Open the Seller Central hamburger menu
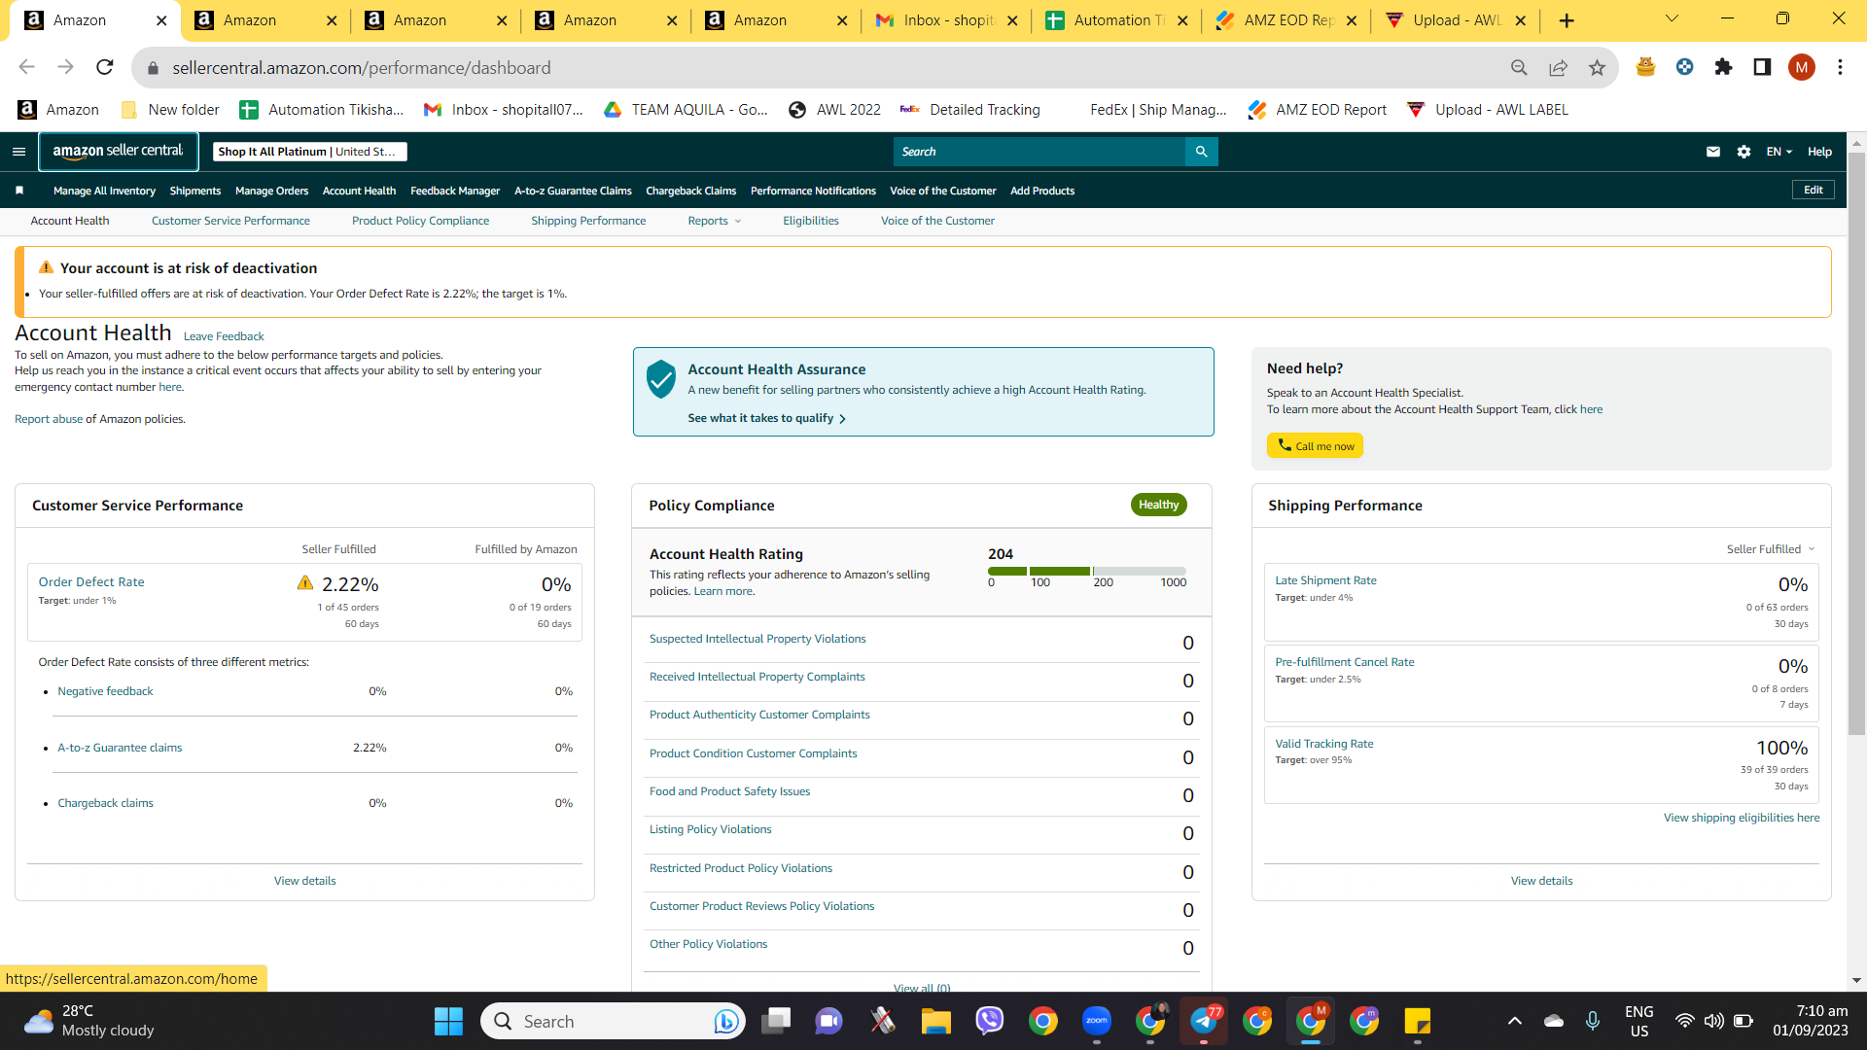Screen dimensions: 1867x1050 (x=18, y=152)
